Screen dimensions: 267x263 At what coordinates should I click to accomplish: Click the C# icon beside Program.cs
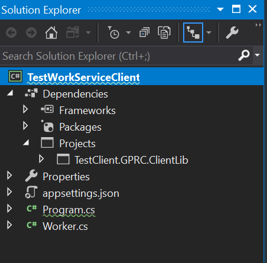click(32, 208)
